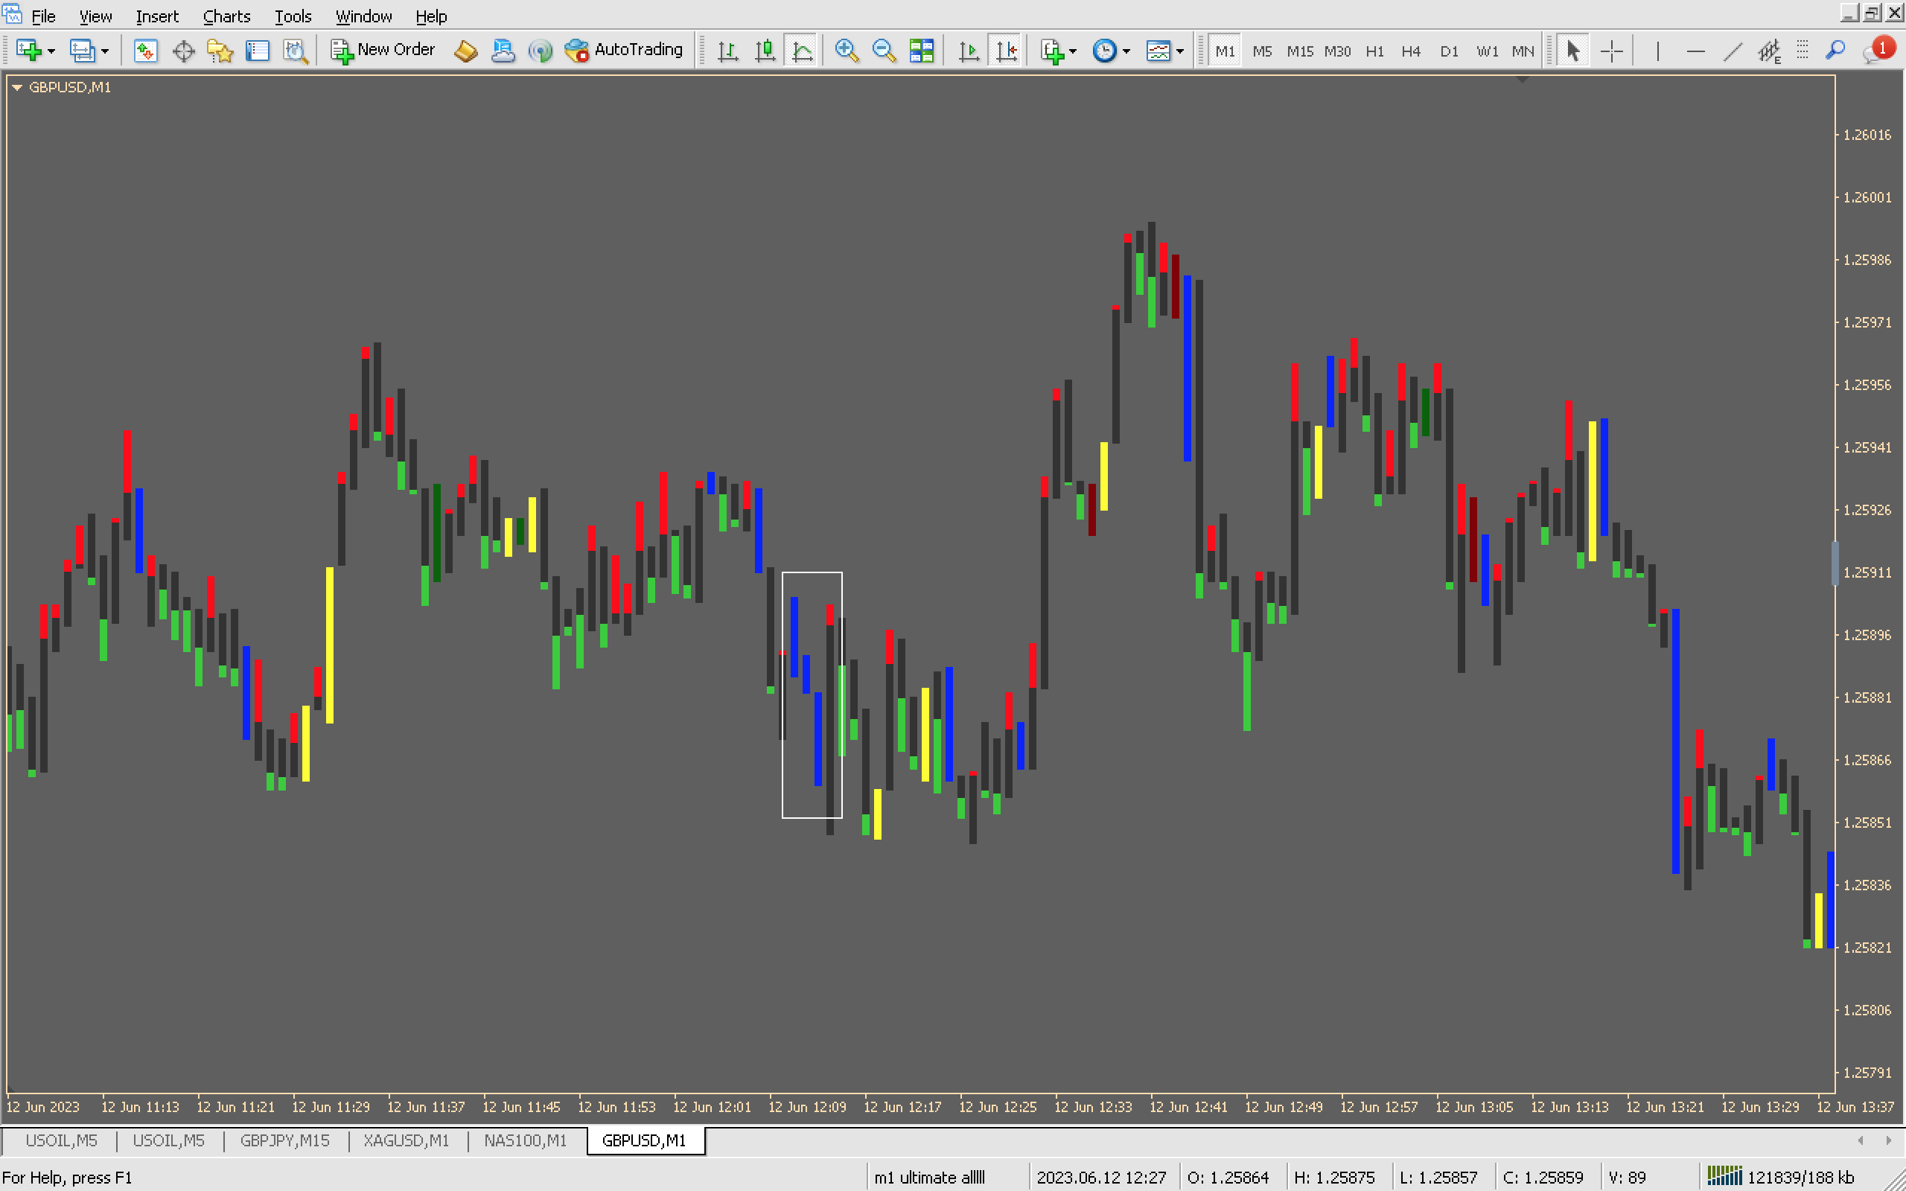1906x1191 pixels.
Task: Toggle the AutoTrading button
Action: [x=625, y=51]
